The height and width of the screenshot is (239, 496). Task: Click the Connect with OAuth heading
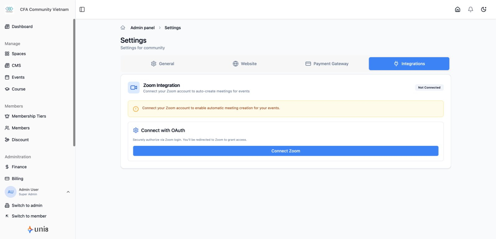pos(163,130)
